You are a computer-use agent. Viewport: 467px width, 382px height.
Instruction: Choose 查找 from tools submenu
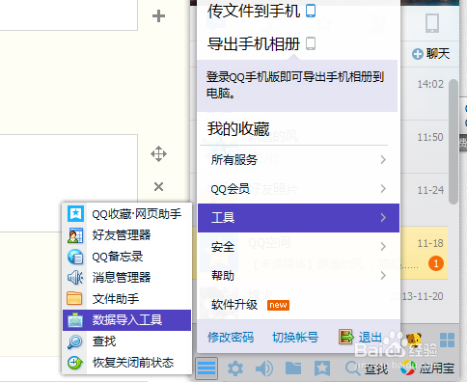tap(126, 341)
